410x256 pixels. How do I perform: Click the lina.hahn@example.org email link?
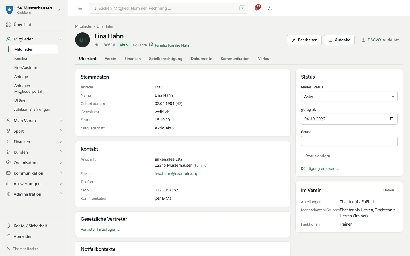[x=176, y=174]
